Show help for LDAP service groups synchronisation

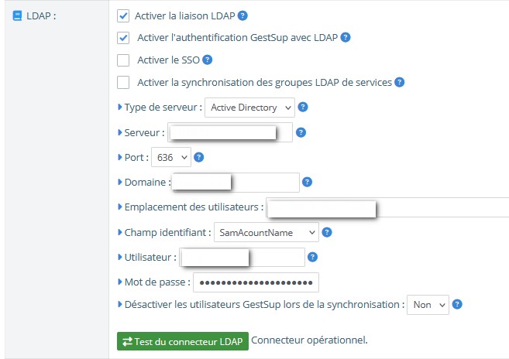pos(399,82)
